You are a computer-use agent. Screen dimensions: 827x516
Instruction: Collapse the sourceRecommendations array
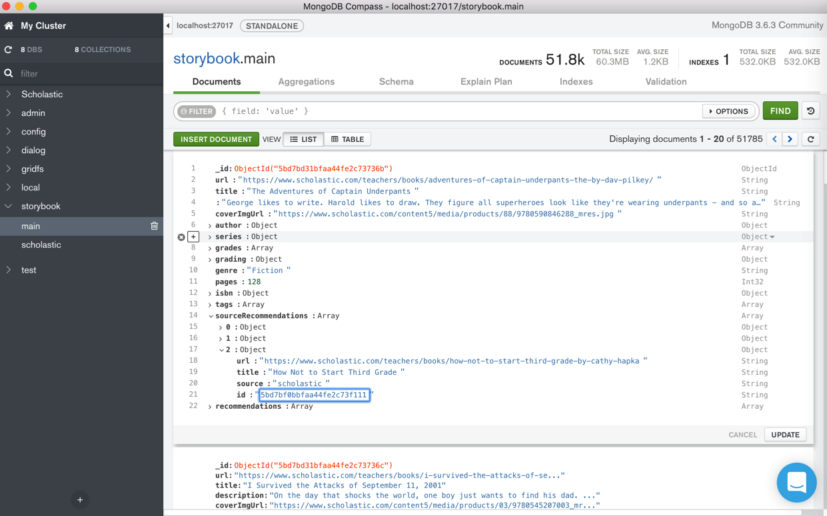point(210,316)
